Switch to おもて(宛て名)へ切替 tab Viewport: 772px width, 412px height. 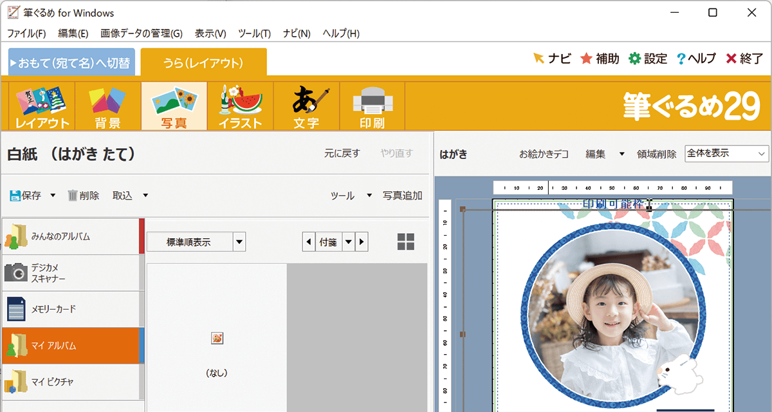72,62
